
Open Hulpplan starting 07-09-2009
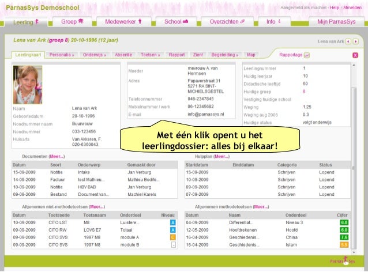pyautogui.click(x=268, y=194)
